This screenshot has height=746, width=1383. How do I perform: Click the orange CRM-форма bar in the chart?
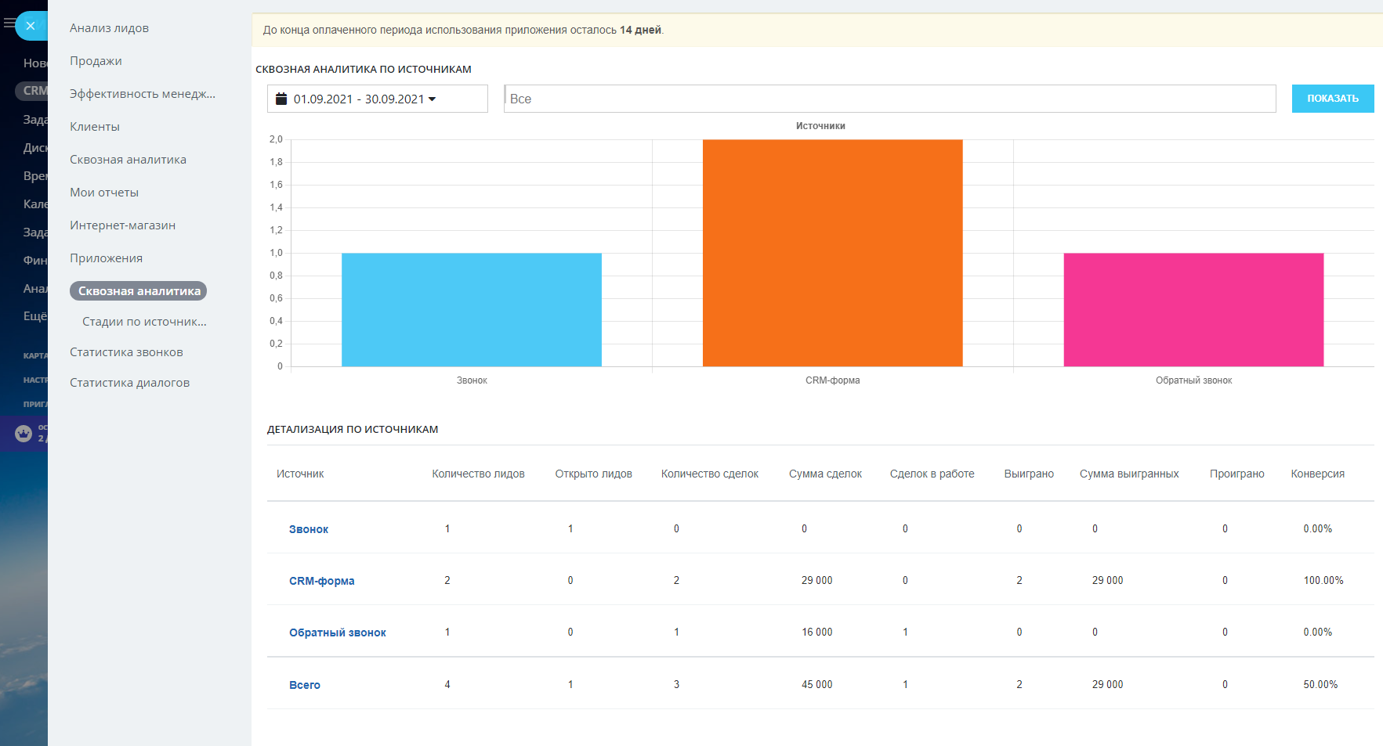pyautogui.click(x=832, y=253)
